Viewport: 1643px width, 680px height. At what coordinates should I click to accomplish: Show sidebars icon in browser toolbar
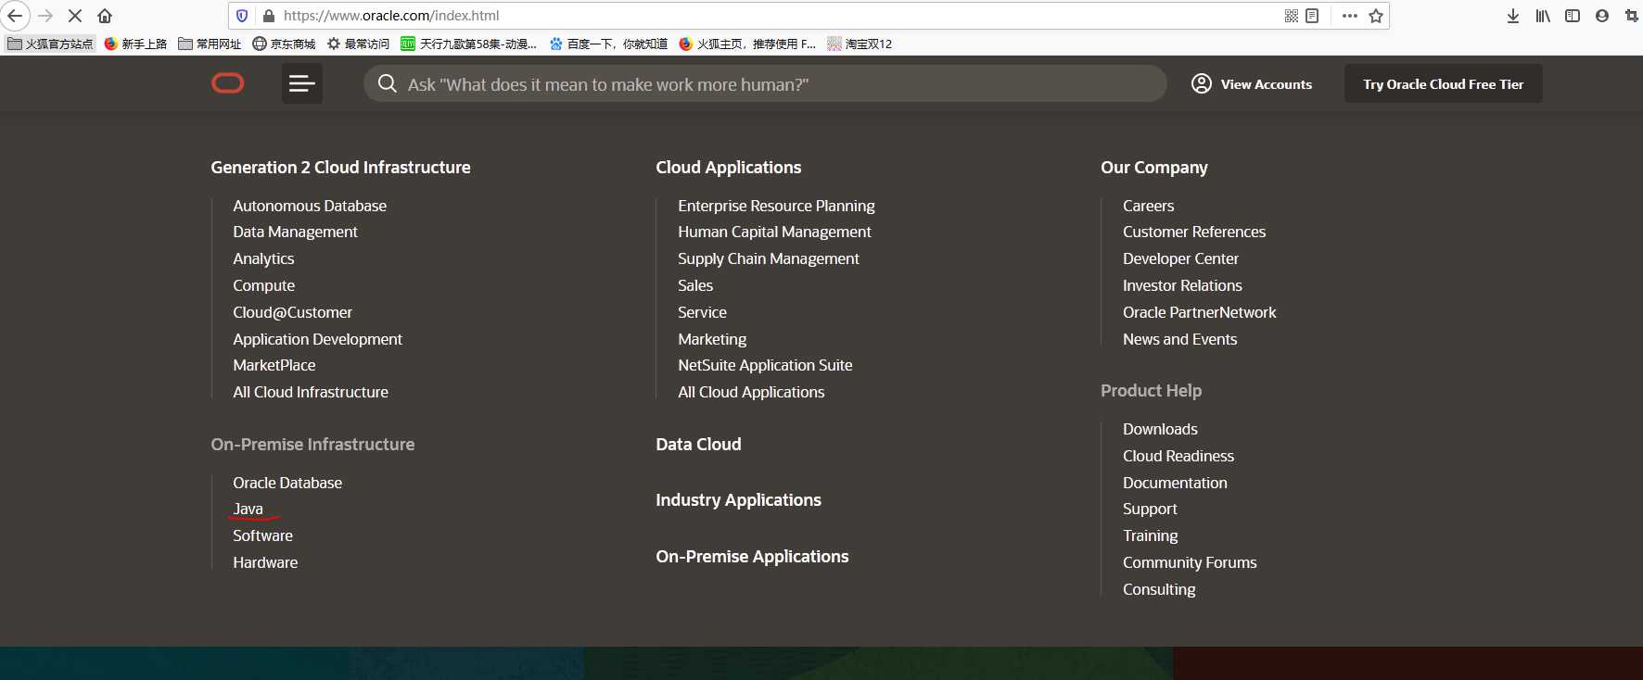[x=1573, y=16]
